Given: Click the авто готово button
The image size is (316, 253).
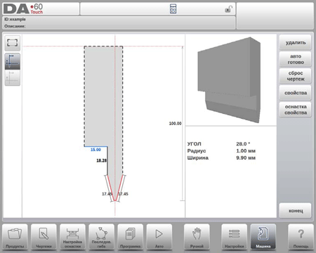Looking at the screenshot, I should click(296, 59).
